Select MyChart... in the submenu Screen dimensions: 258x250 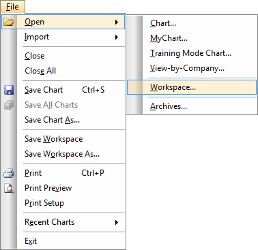[x=192, y=38]
